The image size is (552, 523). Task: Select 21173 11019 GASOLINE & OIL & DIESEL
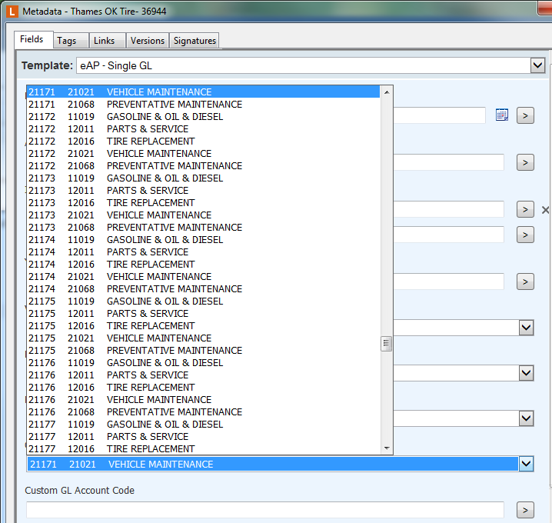click(x=204, y=178)
